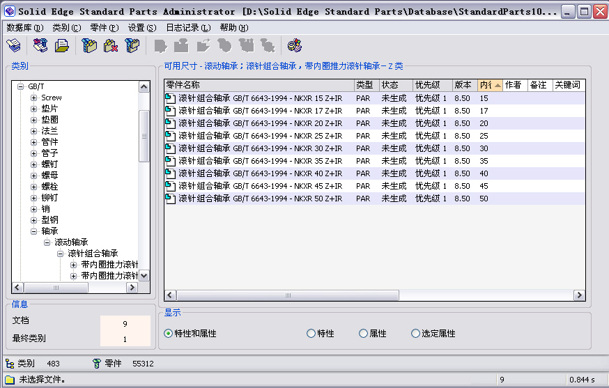
Task: Sort by the 零件名称 column header
Action: (259, 85)
